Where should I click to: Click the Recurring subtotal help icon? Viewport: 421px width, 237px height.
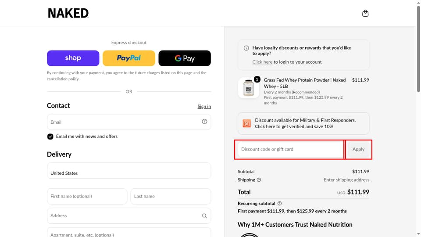pyautogui.click(x=279, y=203)
